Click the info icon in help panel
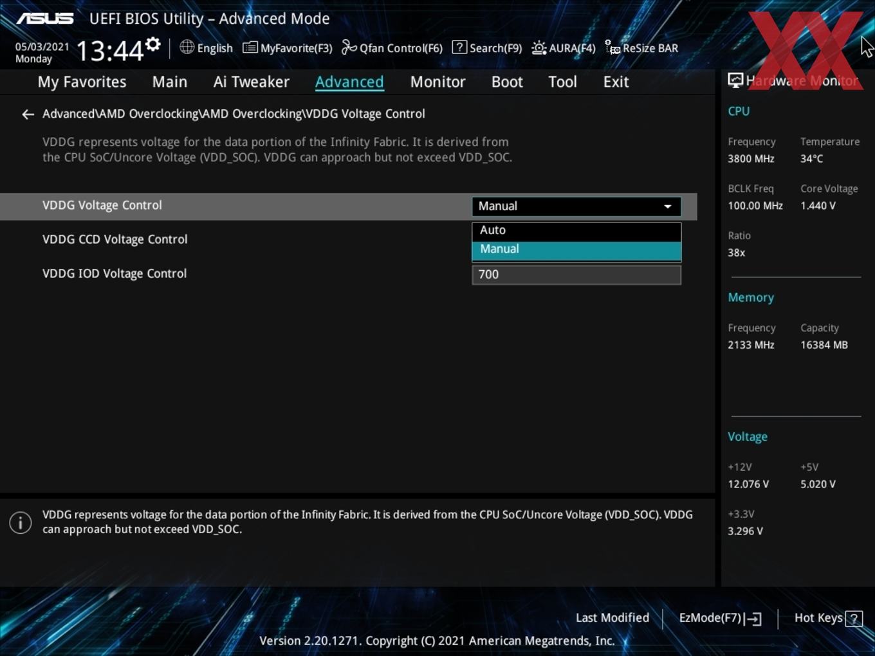Screen dimensions: 875x656 click(x=21, y=522)
